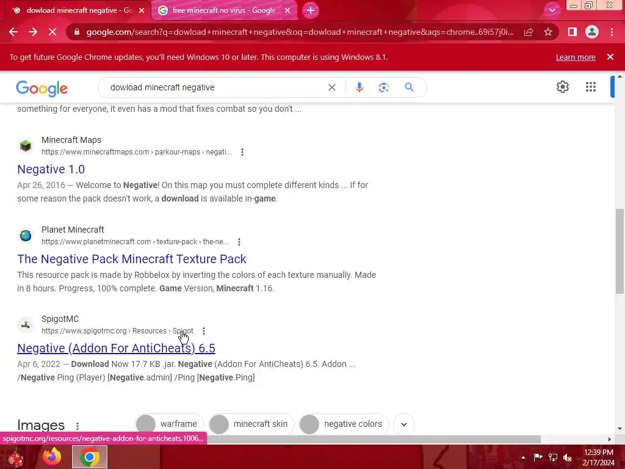The height and width of the screenshot is (469, 625).
Task: Bookmark this tab with the star icon
Action: (548, 32)
